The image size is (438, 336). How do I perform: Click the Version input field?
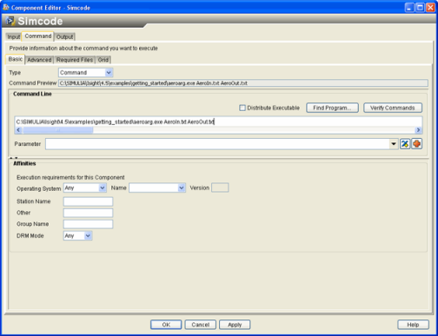click(x=220, y=188)
